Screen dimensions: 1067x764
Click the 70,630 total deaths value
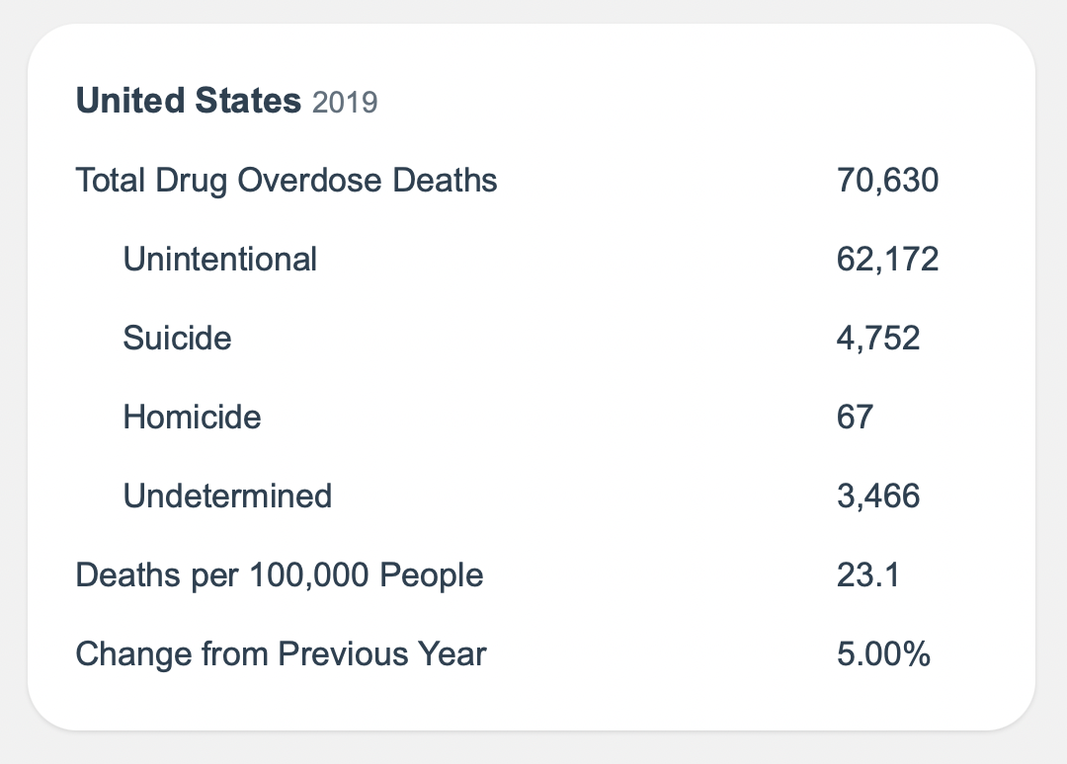click(x=887, y=181)
